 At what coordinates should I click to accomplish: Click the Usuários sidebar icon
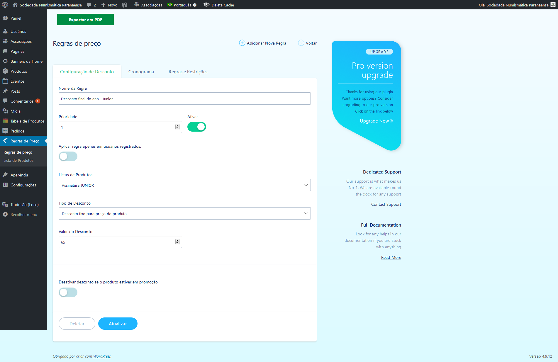pyautogui.click(x=5, y=31)
